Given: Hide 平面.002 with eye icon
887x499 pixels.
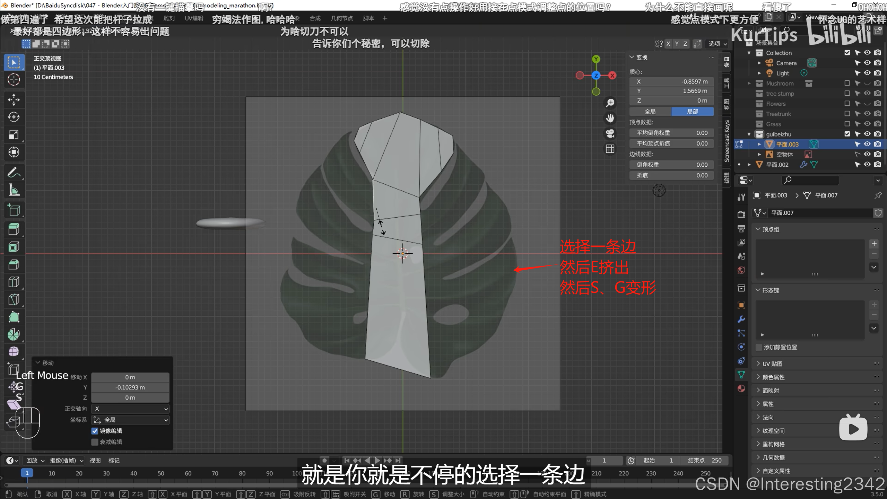Looking at the screenshot, I should click(x=867, y=165).
